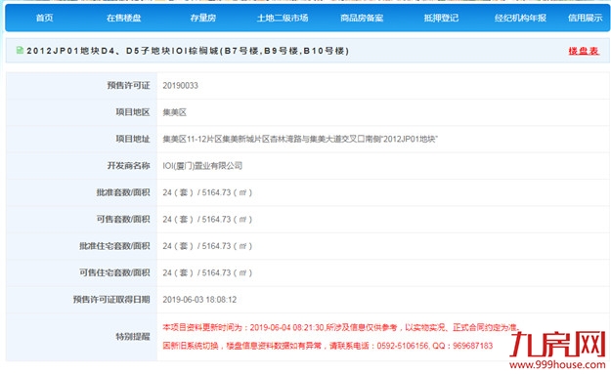The height and width of the screenshot is (374, 611).
Task: Open the 经纪机构年报 menu item
Action: [520, 18]
